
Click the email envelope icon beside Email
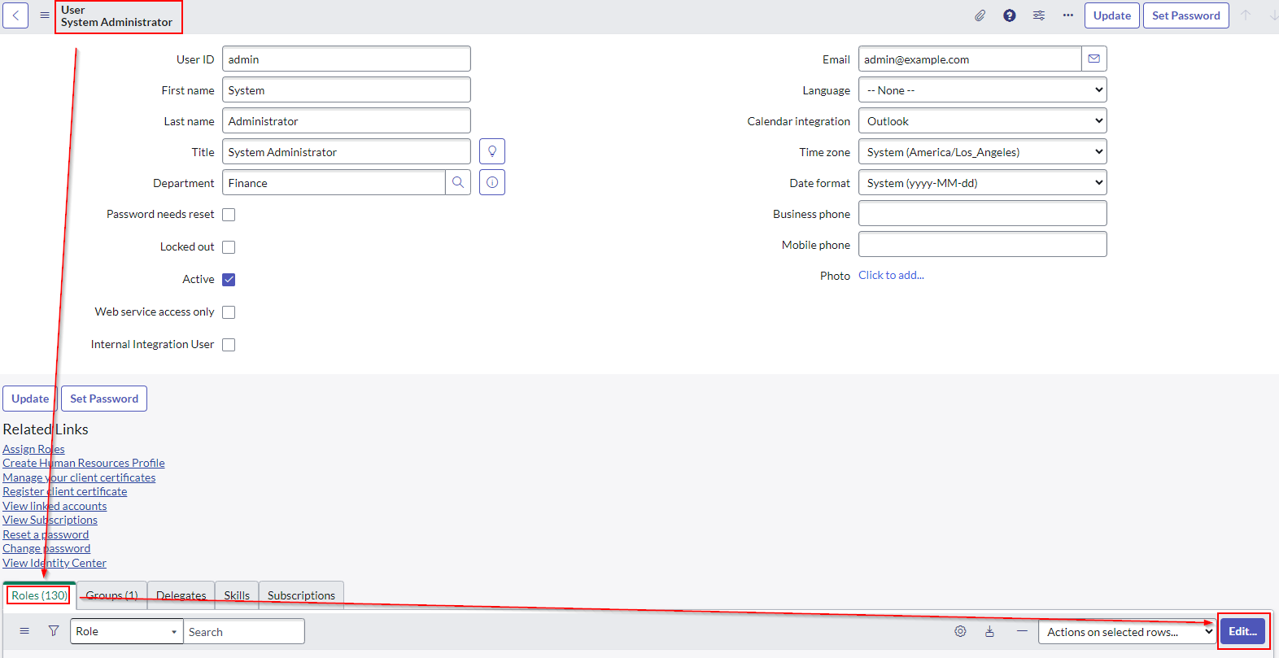1094,59
